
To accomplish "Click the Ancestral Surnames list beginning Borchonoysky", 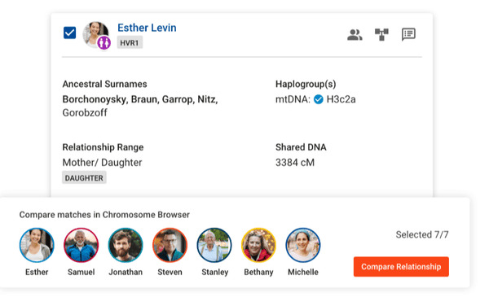I will (140, 106).
